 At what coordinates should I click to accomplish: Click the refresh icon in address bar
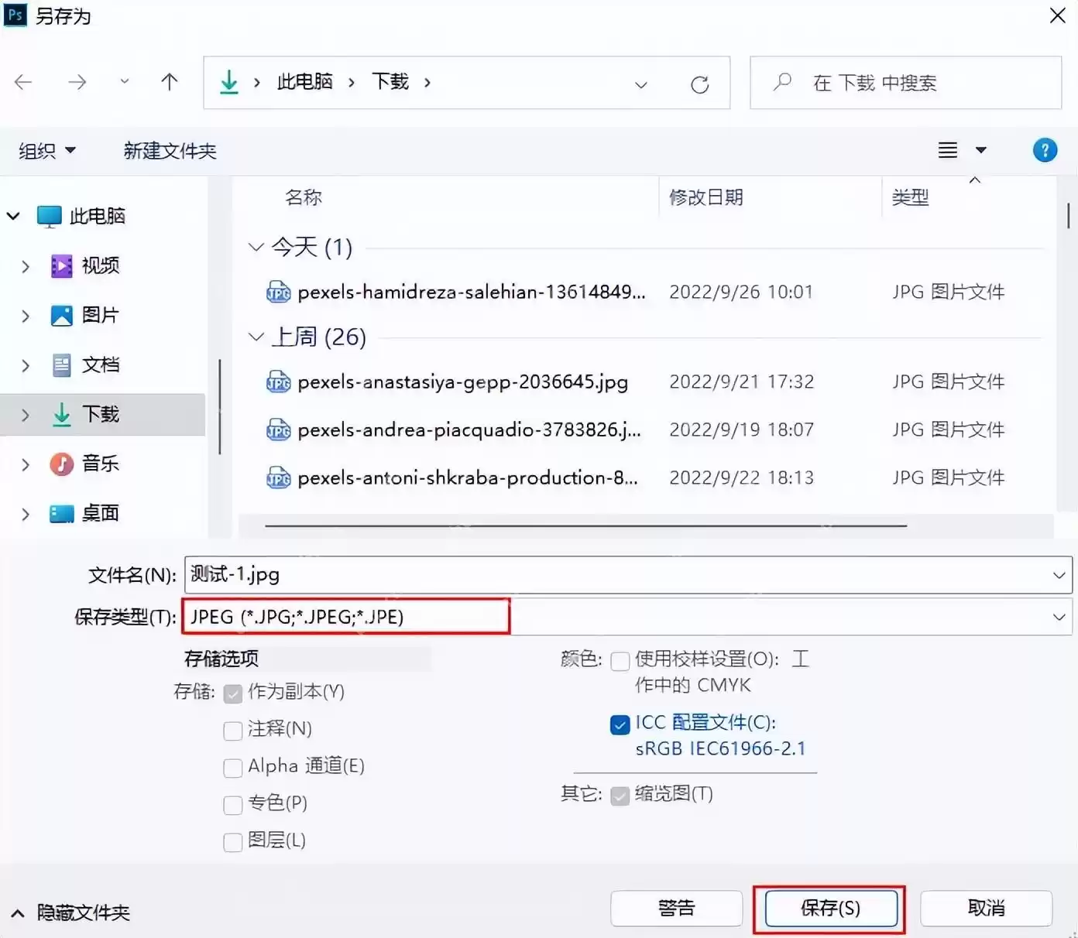click(700, 83)
